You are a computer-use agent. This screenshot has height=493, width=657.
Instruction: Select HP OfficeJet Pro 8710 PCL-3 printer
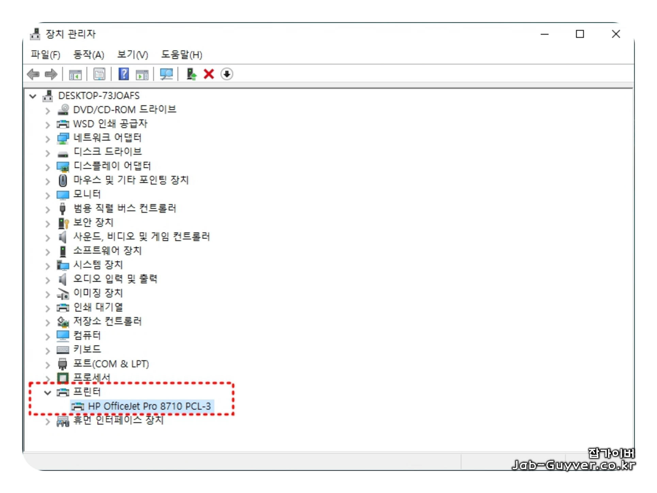tap(149, 406)
